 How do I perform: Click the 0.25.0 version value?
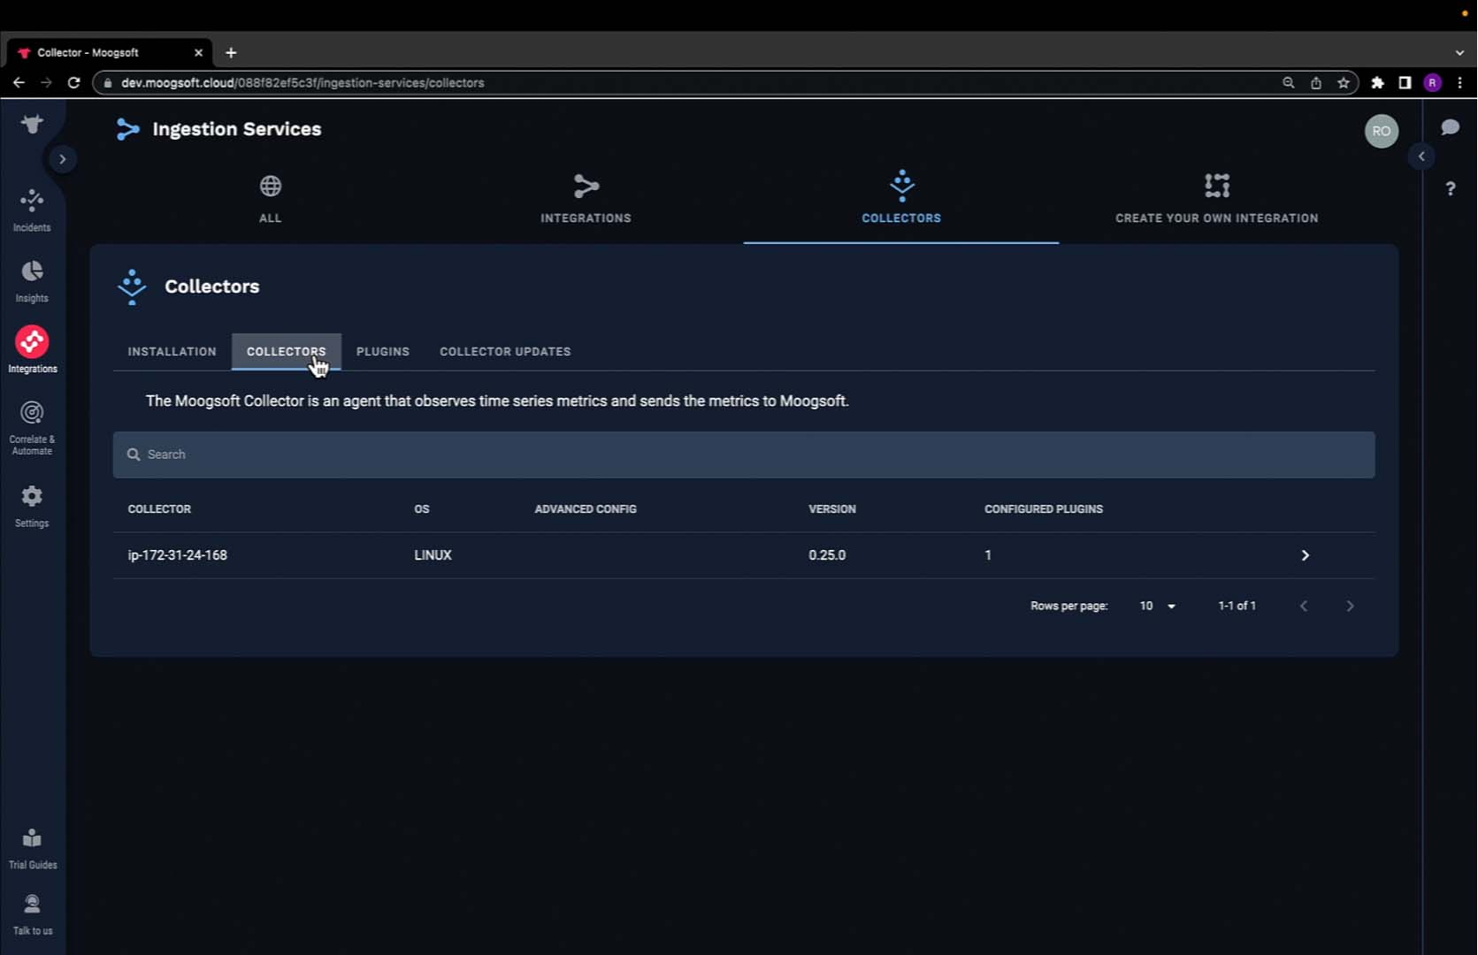[827, 555]
